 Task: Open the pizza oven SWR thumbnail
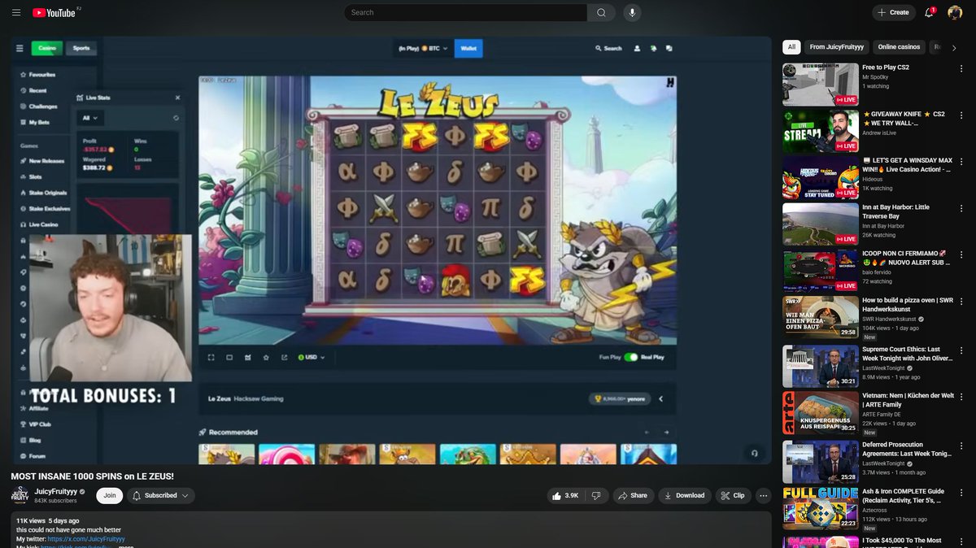(820, 318)
